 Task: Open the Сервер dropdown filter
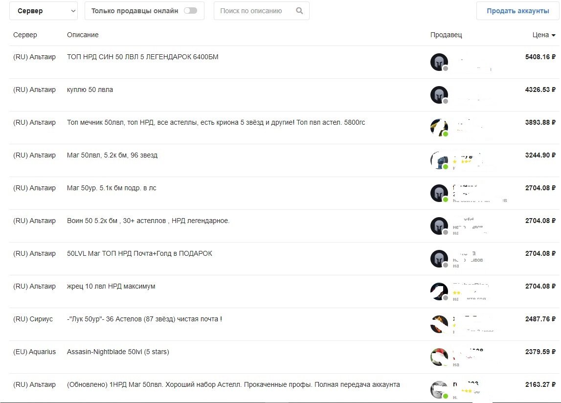[44, 11]
